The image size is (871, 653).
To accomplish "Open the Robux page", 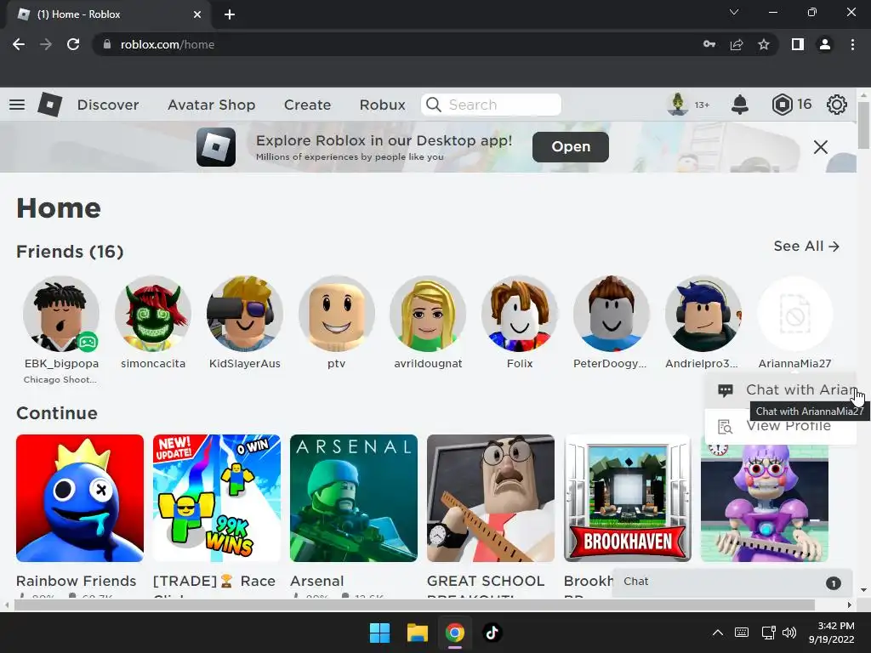I will pos(382,105).
